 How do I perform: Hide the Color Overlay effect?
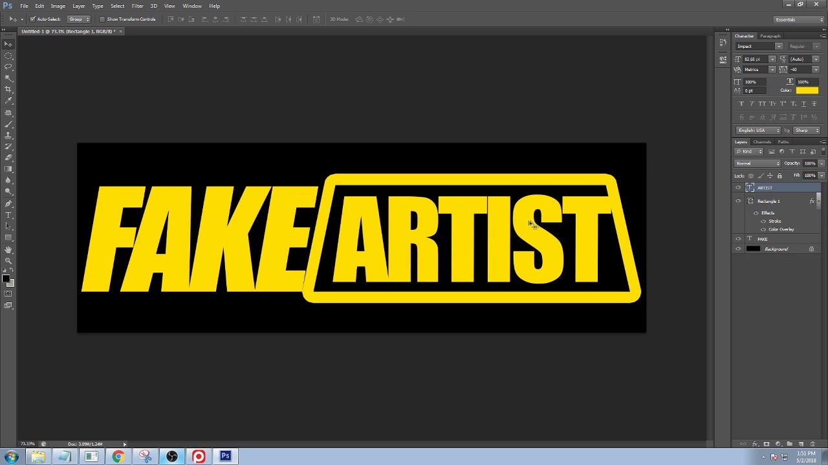[x=763, y=230]
